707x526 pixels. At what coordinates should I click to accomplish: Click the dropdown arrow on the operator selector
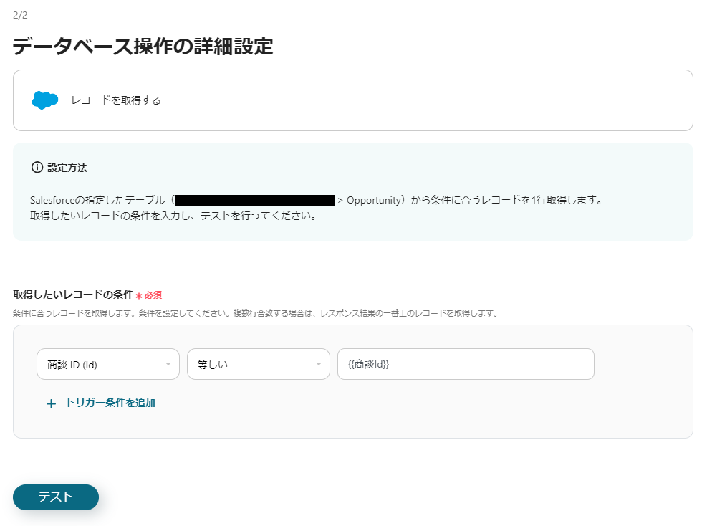click(x=319, y=364)
